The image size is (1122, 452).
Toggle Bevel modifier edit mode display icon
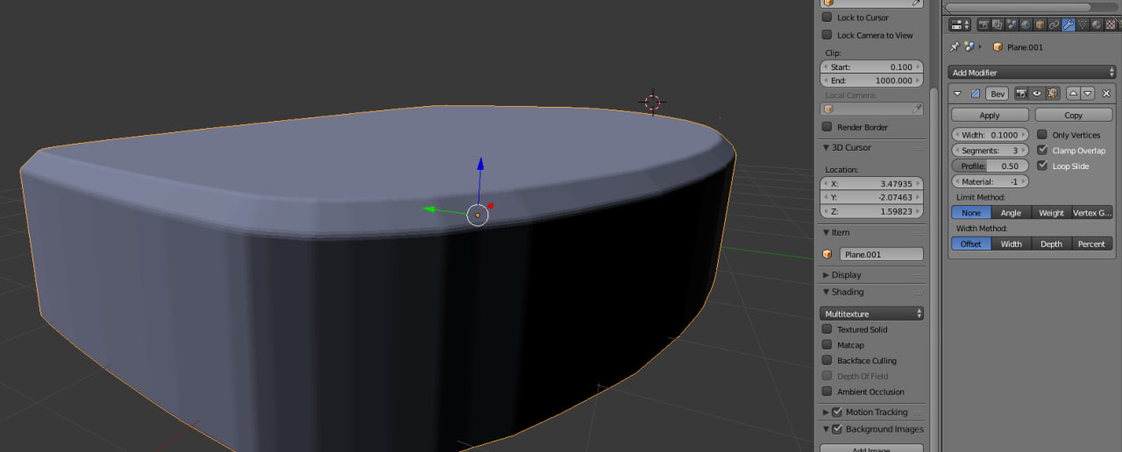pos(1052,94)
